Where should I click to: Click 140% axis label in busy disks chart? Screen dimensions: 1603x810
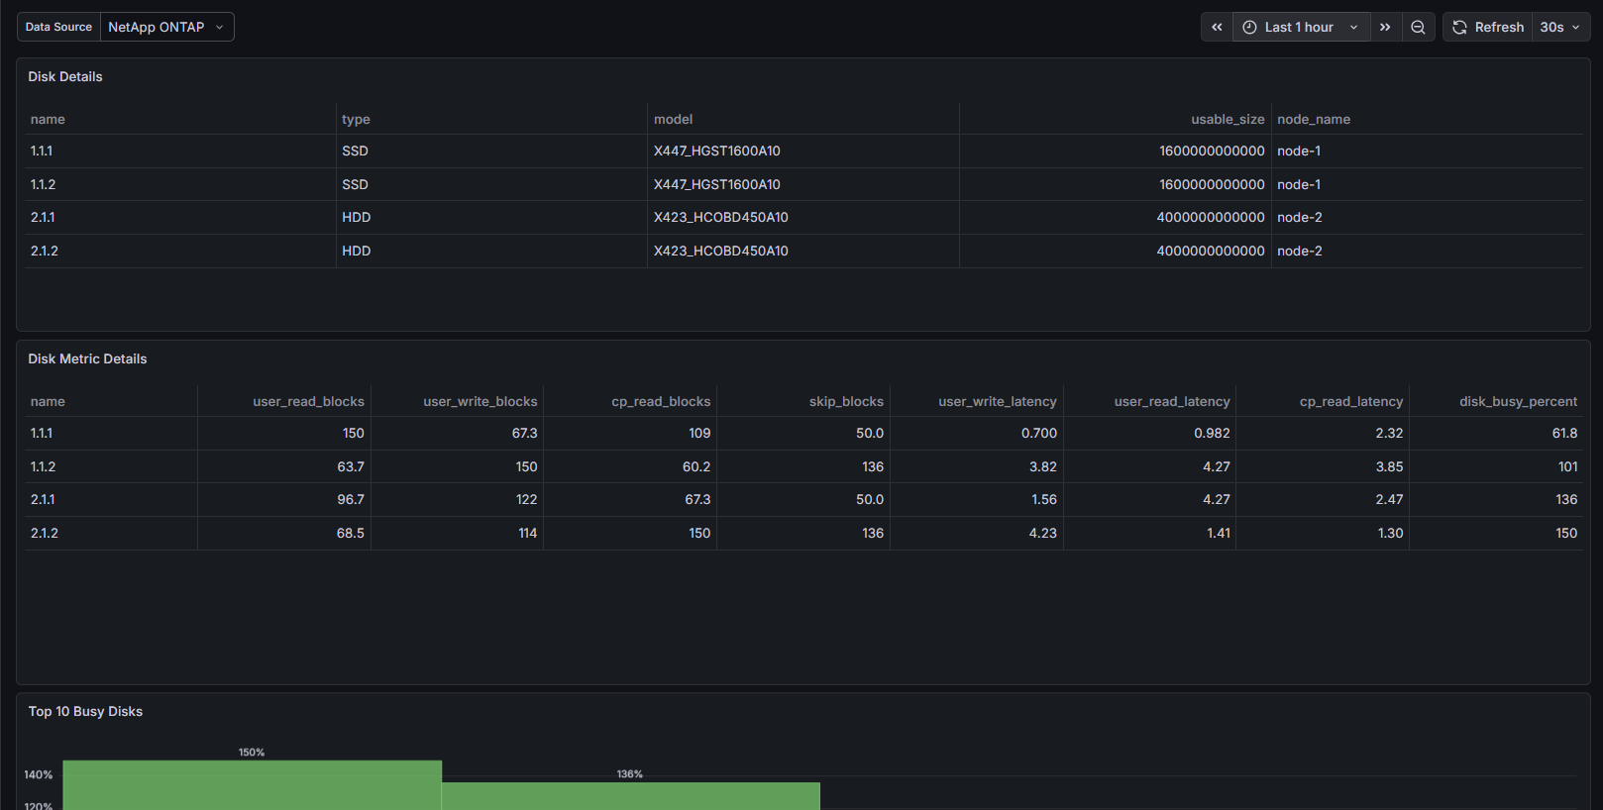[39, 774]
